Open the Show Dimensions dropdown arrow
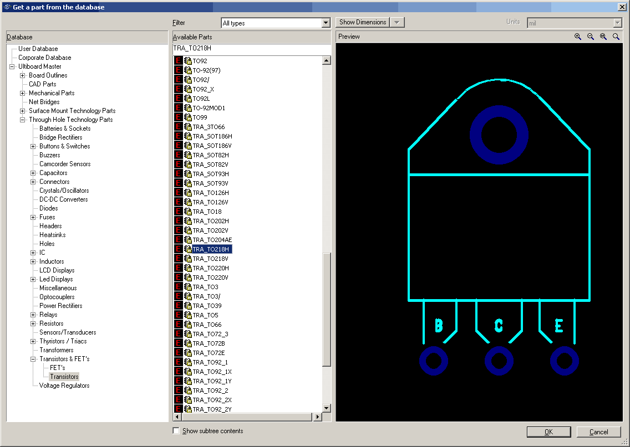This screenshot has height=447, width=630. click(397, 22)
